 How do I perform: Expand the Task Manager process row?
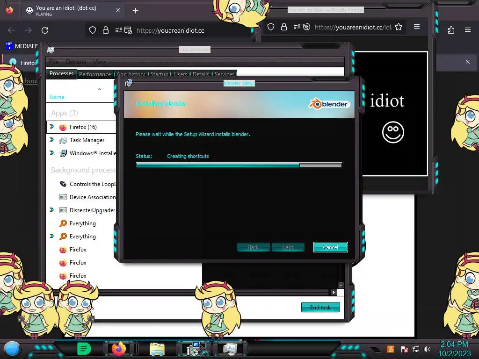pos(52,140)
